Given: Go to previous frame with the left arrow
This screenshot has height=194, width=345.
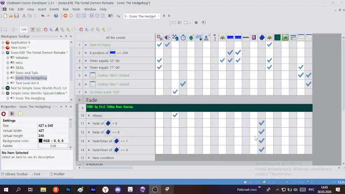Looking at the screenshot, I should point(164,16).
